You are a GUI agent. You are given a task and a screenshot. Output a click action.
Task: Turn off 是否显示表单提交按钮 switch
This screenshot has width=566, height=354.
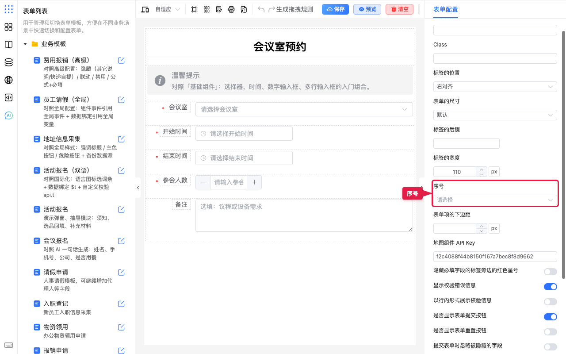pos(551,317)
